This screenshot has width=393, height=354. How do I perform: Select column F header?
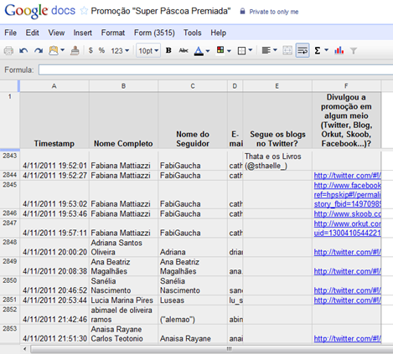coord(346,86)
